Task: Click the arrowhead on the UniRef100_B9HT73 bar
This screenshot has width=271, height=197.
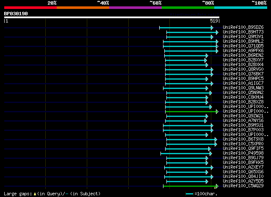Action: [x=217, y=32]
